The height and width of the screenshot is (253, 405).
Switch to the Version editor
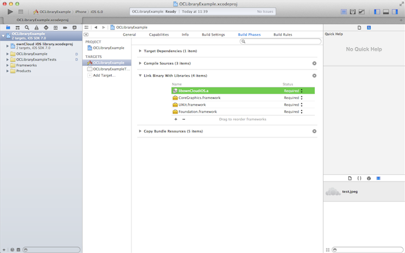point(361,11)
